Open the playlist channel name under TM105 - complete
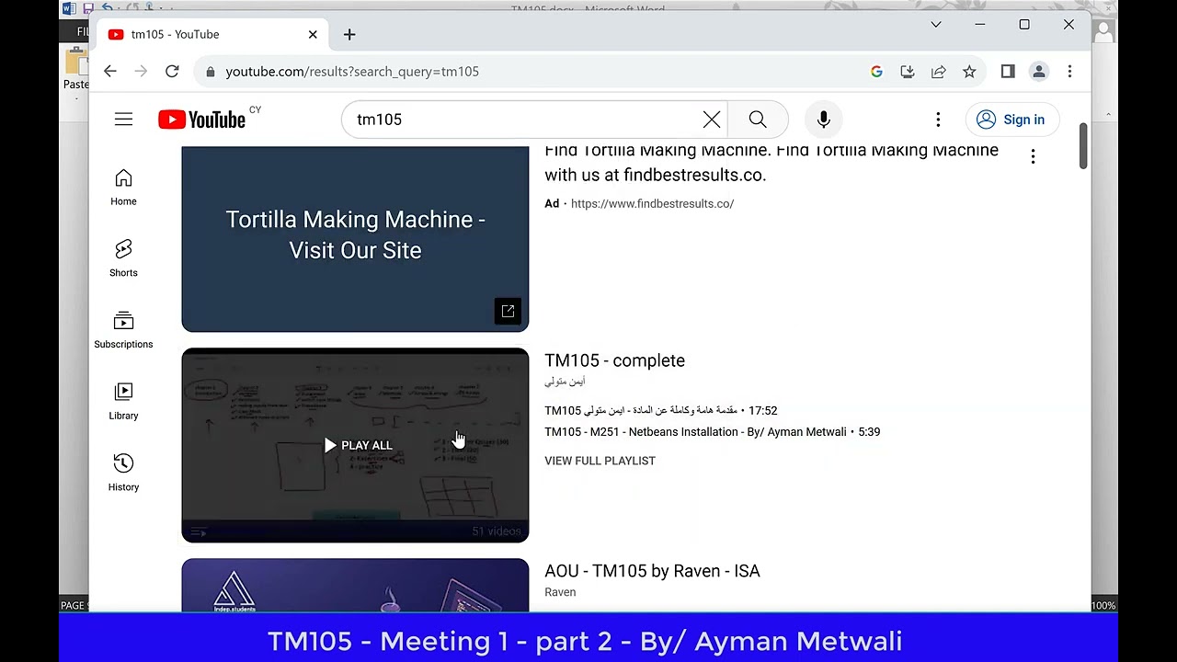This screenshot has height=662, width=1177. 565,382
